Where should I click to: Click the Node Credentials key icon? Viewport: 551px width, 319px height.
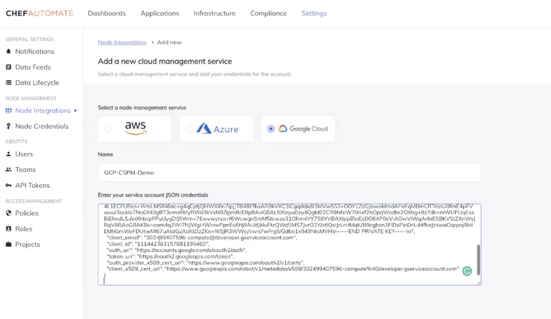click(x=8, y=126)
